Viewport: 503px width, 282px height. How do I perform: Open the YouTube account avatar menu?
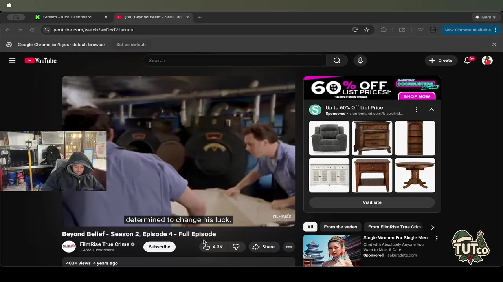[487, 61]
